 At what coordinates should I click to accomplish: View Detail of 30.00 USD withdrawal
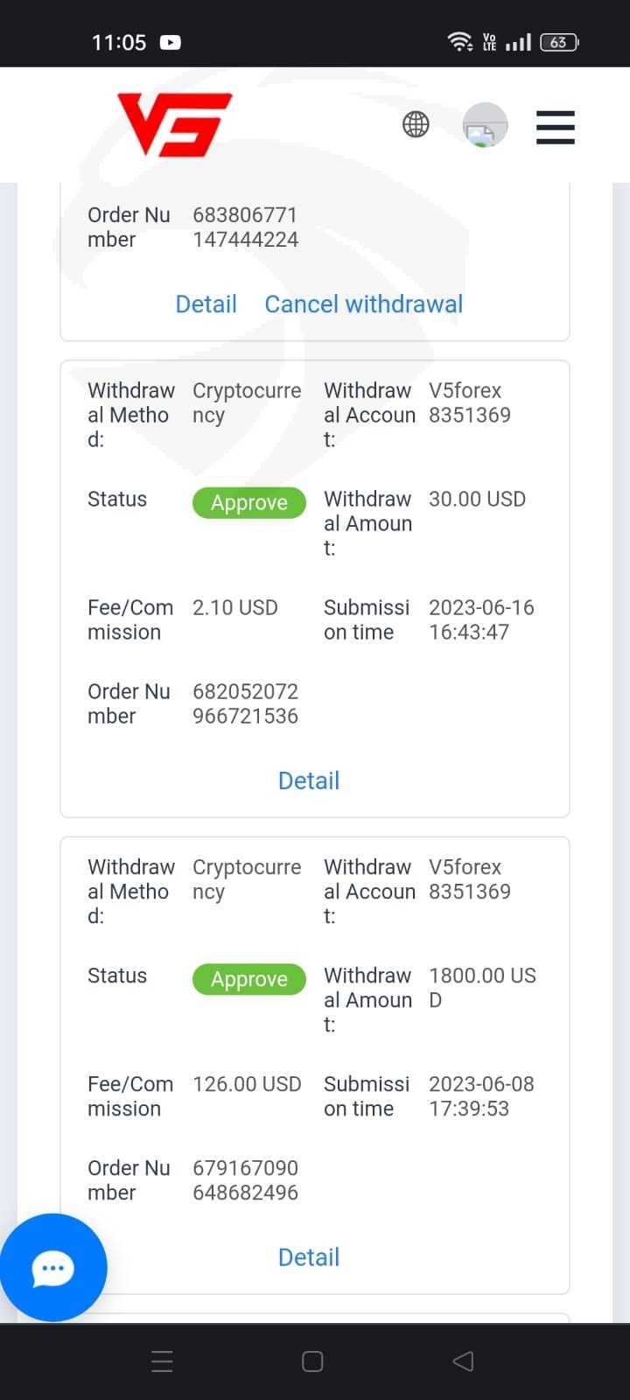pos(308,780)
